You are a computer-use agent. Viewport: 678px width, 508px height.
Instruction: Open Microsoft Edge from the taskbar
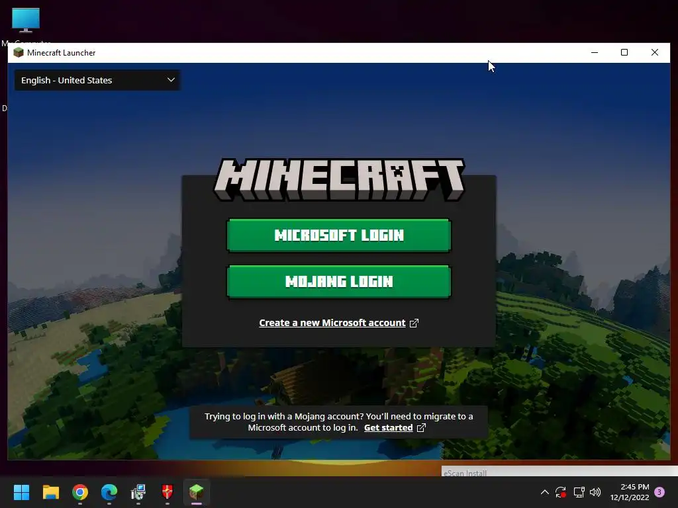(x=109, y=492)
